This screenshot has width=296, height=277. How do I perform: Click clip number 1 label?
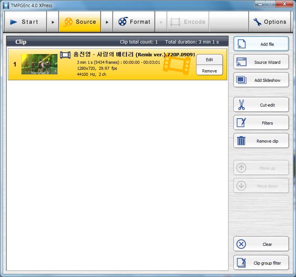15,64
